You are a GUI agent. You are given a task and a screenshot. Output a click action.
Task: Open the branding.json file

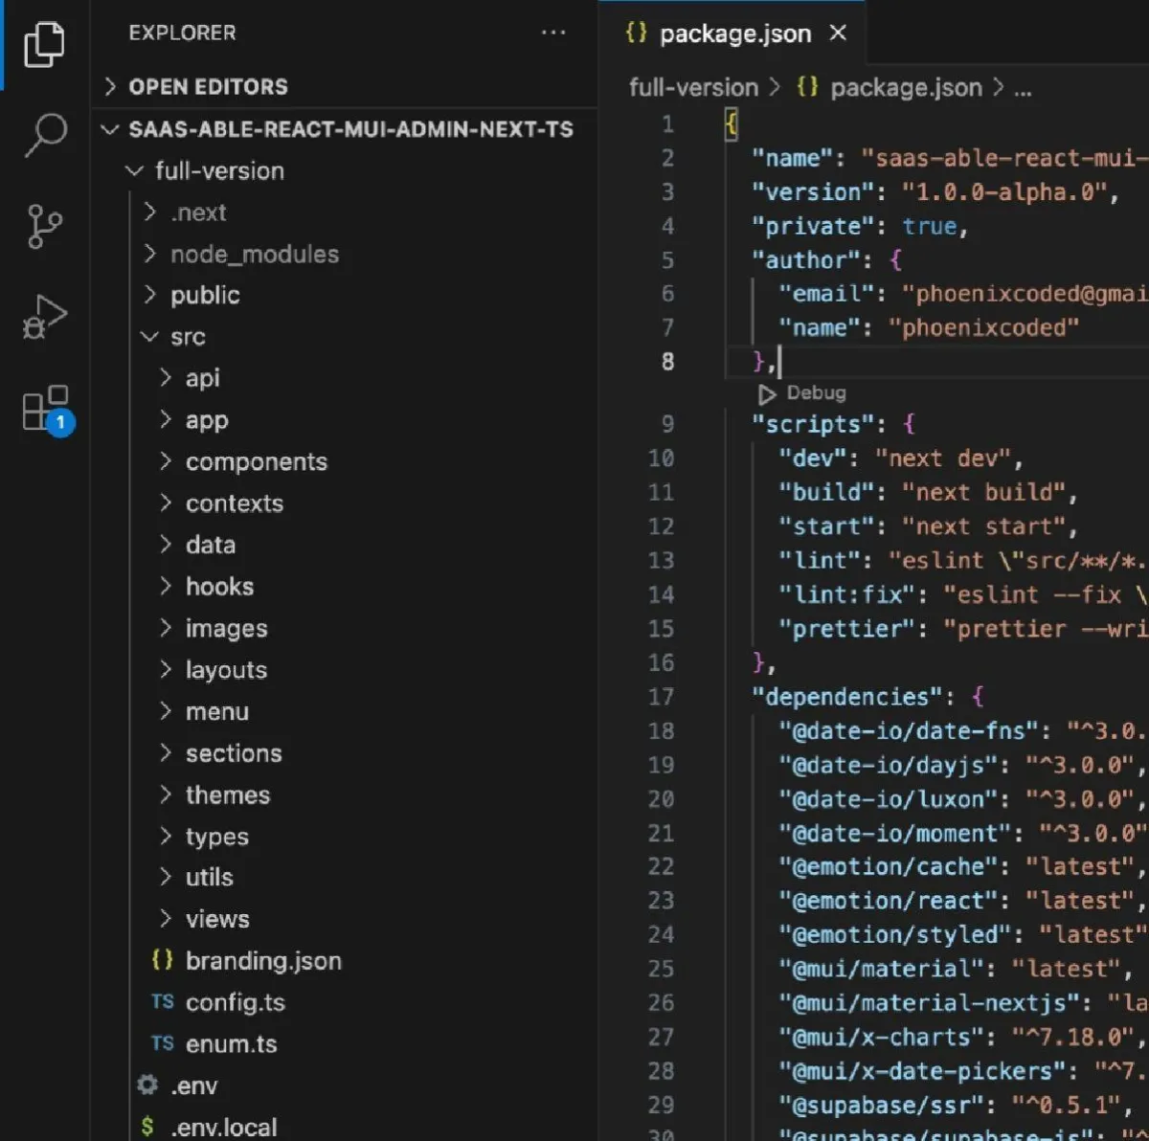pos(262,960)
